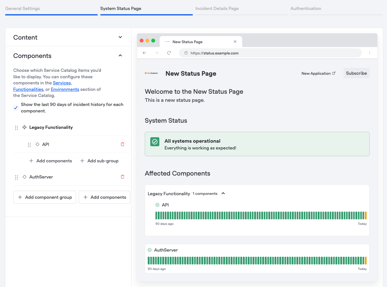Image resolution: width=387 pixels, height=287 pixels.
Task: Click the Add component group button
Action: pyautogui.click(x=45, y=197)
